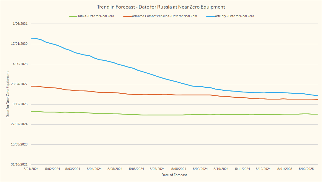322x182 pixels.
Task: Click the 9/12/2025 y-axis label
Action: (x=20, y=104)
